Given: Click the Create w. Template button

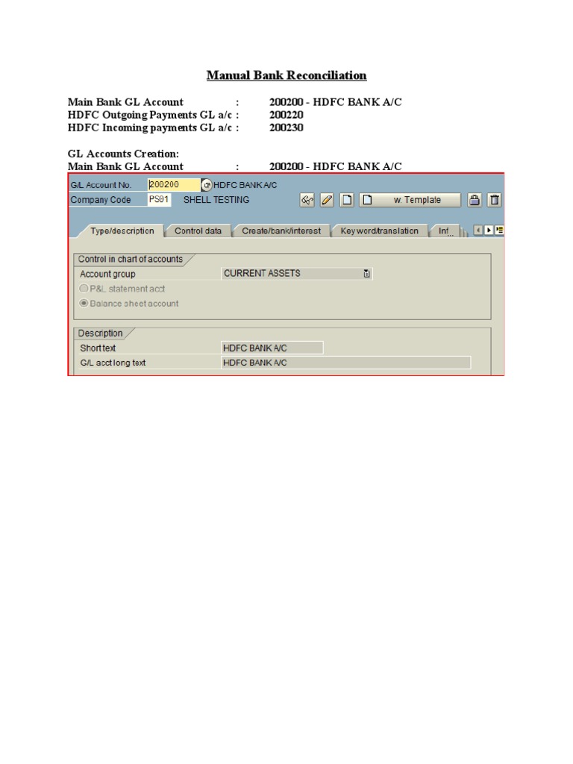Looking at the screenshot, I should tap(410, 200).
